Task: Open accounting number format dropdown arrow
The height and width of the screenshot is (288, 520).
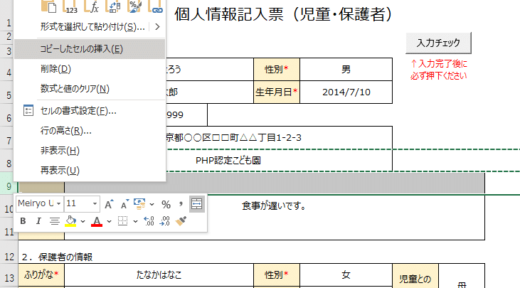Action: [152, 205]
